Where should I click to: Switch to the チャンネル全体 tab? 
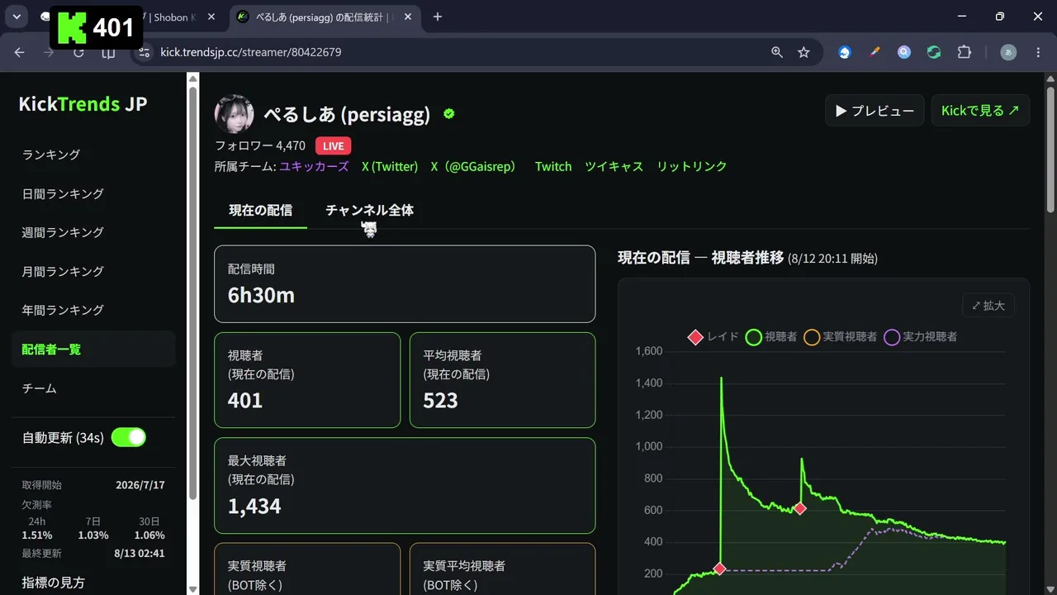click(369, 210)
